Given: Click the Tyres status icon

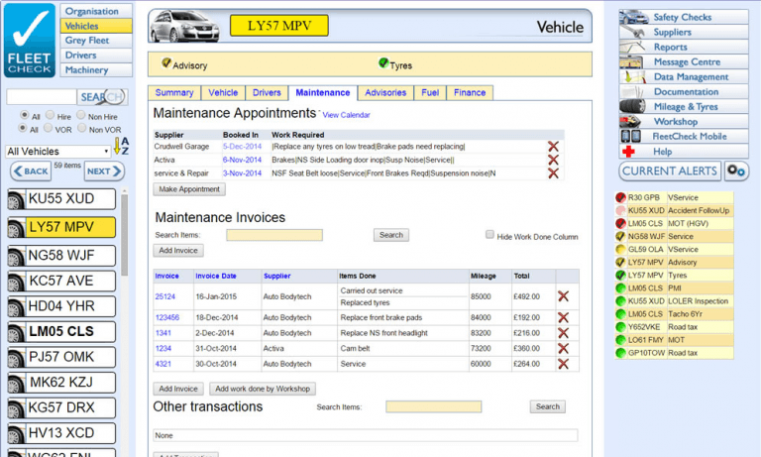Looking at the screenshot, I should (383, 63).
